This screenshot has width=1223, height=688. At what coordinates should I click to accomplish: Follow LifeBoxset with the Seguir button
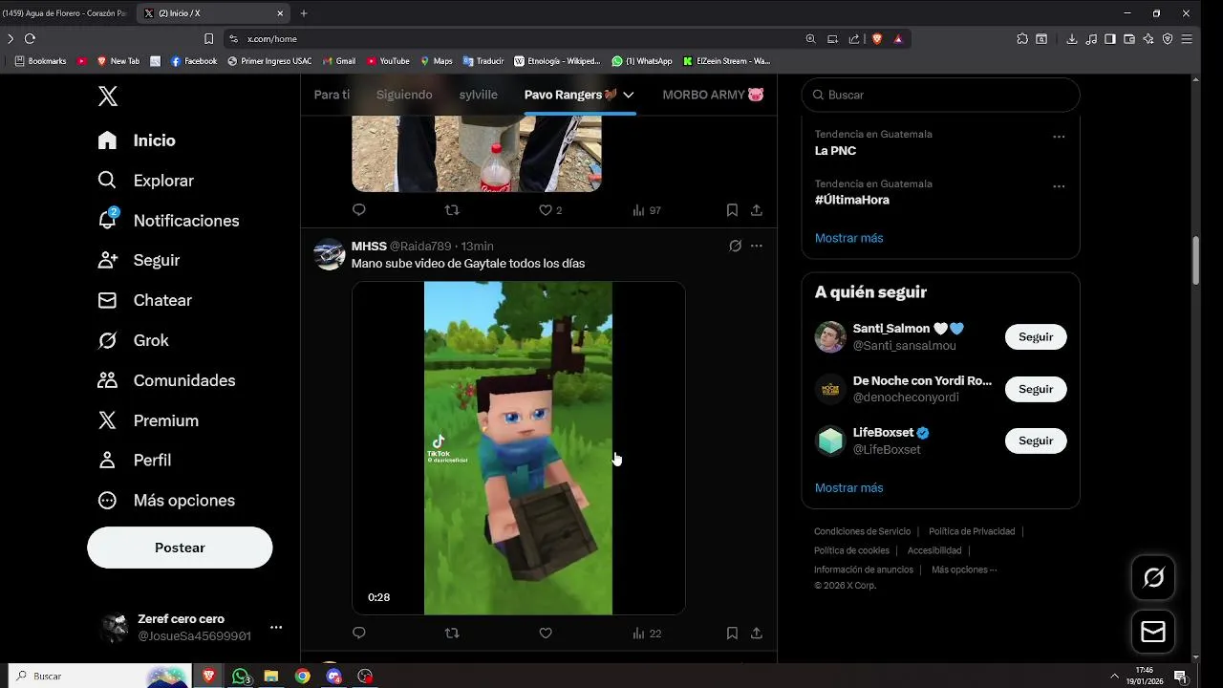tap(1036, 441)
